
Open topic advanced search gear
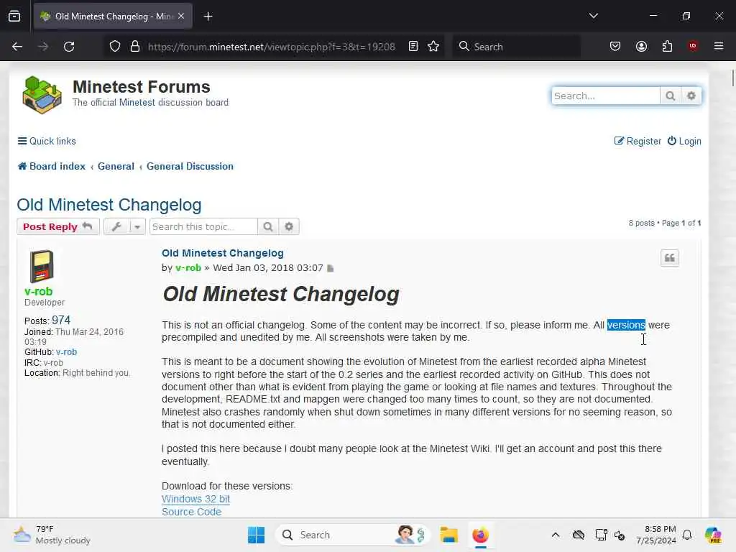click(289, 226)
